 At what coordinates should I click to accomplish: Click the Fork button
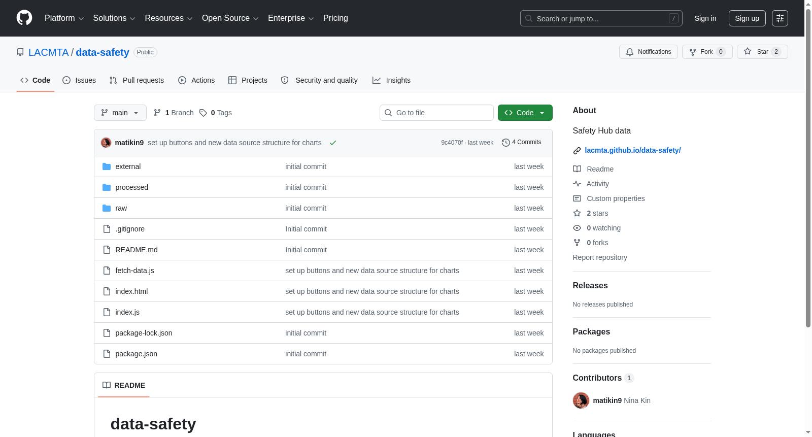(707, 52)
